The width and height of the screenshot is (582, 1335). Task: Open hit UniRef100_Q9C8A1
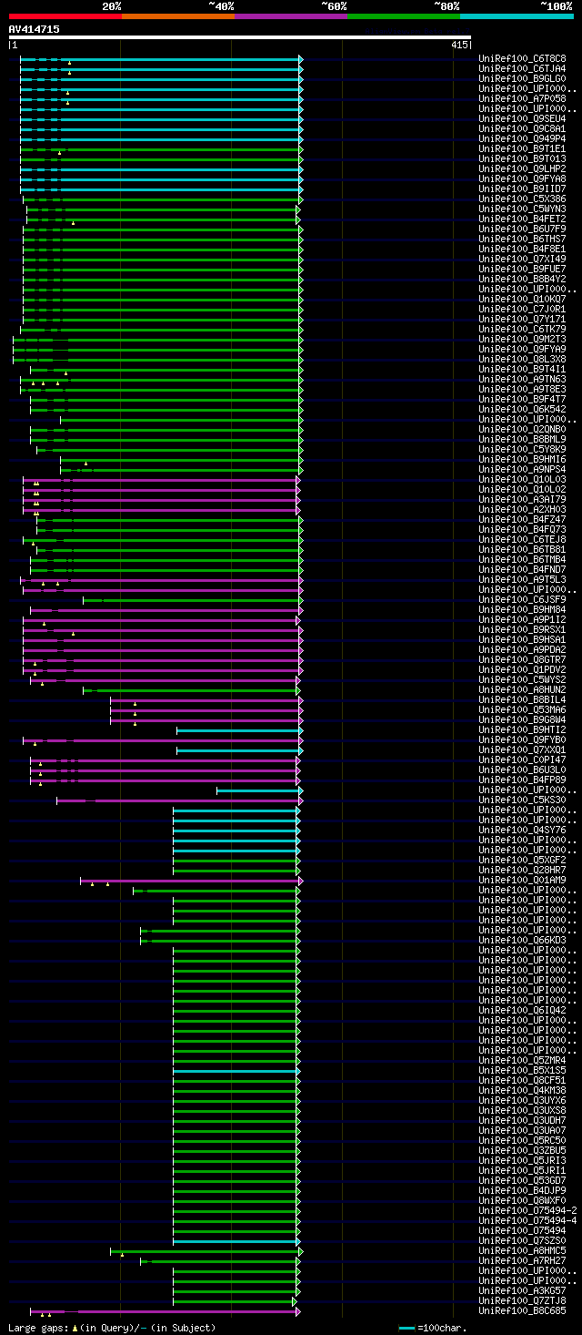point(523,128)
